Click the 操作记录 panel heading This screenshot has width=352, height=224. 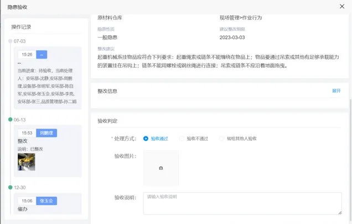pyautogui.click(x=21, y=27)
